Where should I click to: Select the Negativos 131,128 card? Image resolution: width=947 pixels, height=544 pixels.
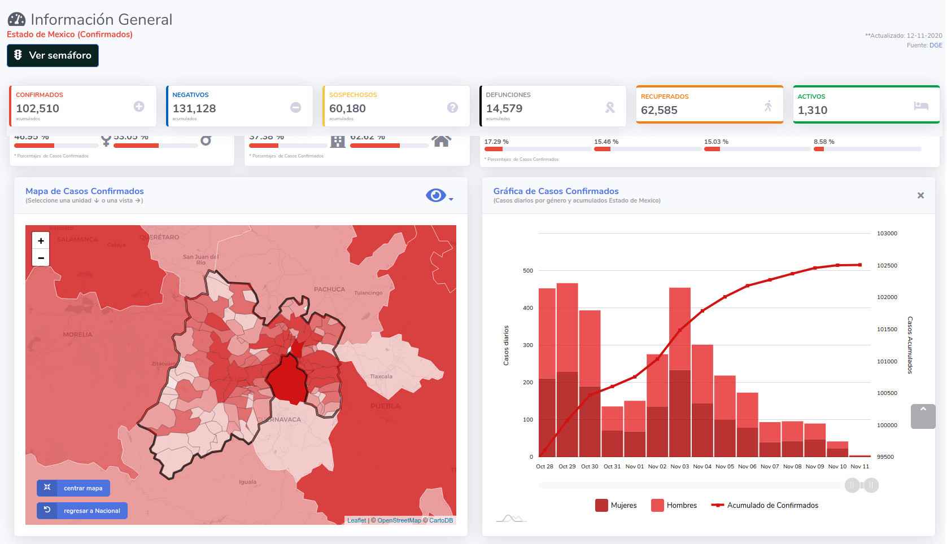click(239, 106)
